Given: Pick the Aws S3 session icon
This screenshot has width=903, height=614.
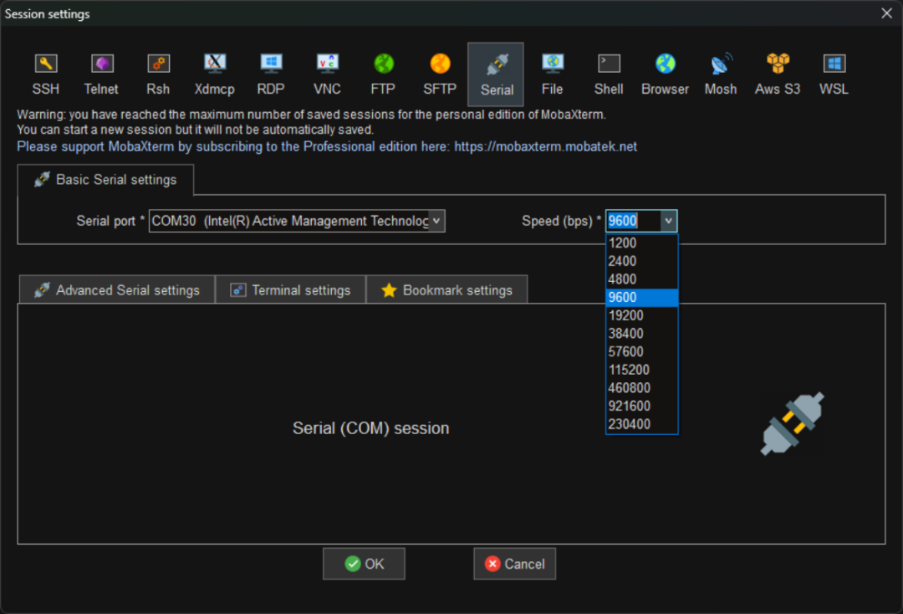Looking at the screenshot, I should coord(778,74).
